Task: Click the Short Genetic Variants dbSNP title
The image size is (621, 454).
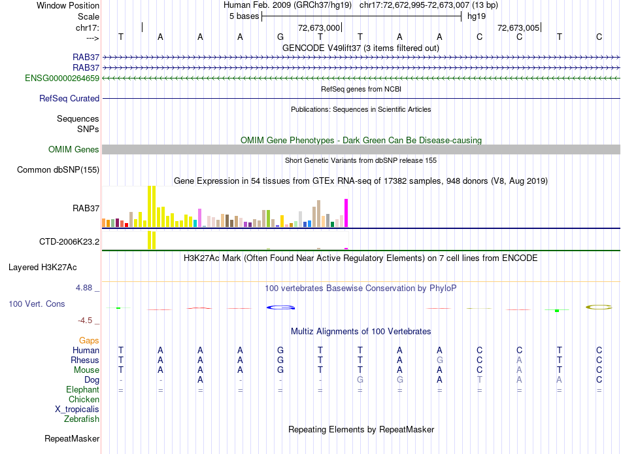Action: click(x=361, y=160)
